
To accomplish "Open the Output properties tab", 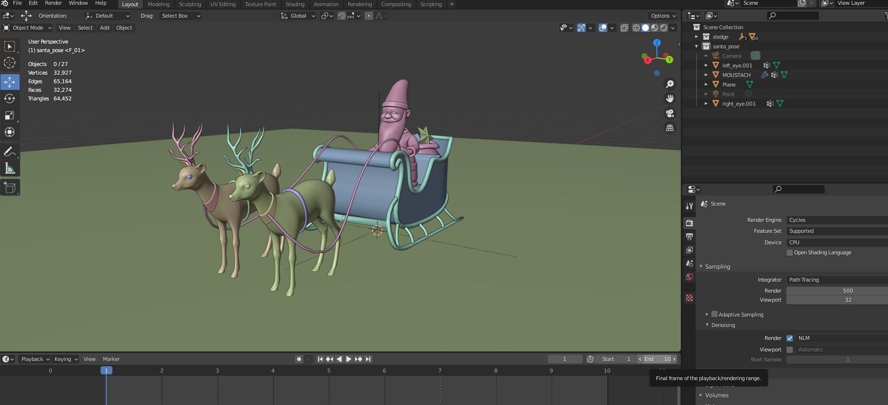I will [689, 237].
